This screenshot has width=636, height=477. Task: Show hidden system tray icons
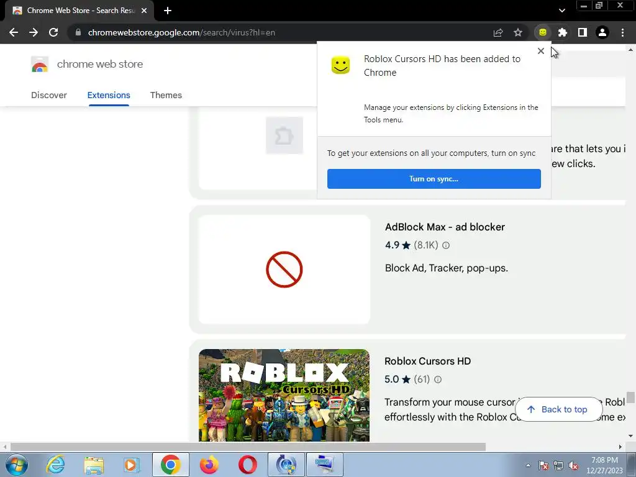(x=528, y=465)
